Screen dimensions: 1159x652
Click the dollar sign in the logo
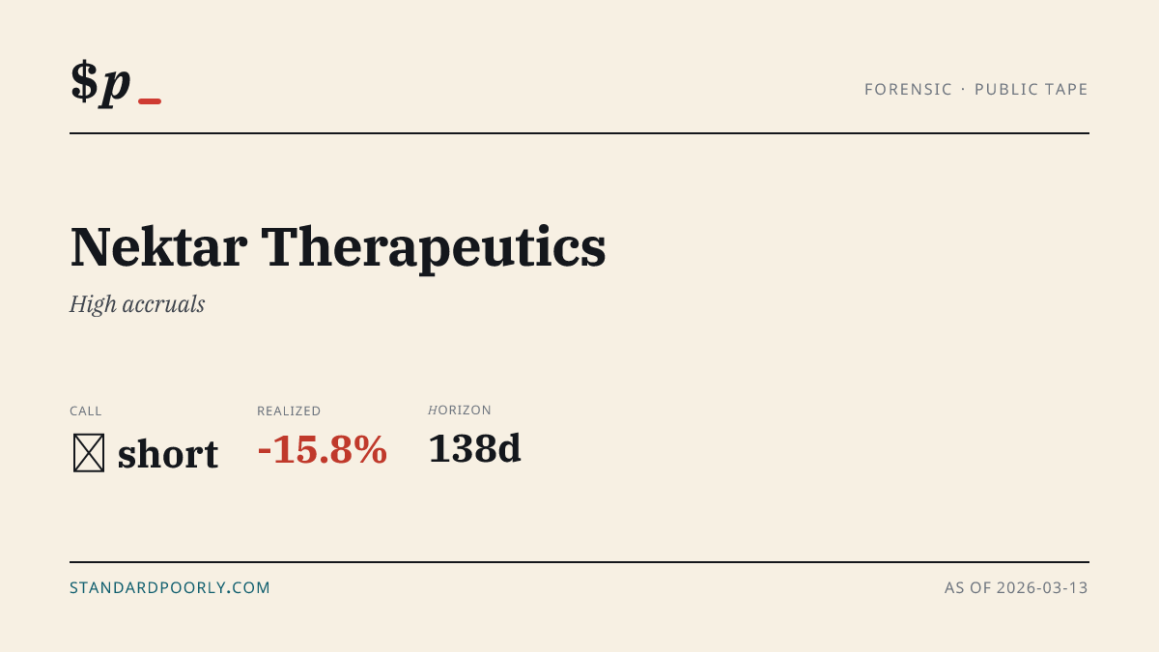(x=84, y=81)
